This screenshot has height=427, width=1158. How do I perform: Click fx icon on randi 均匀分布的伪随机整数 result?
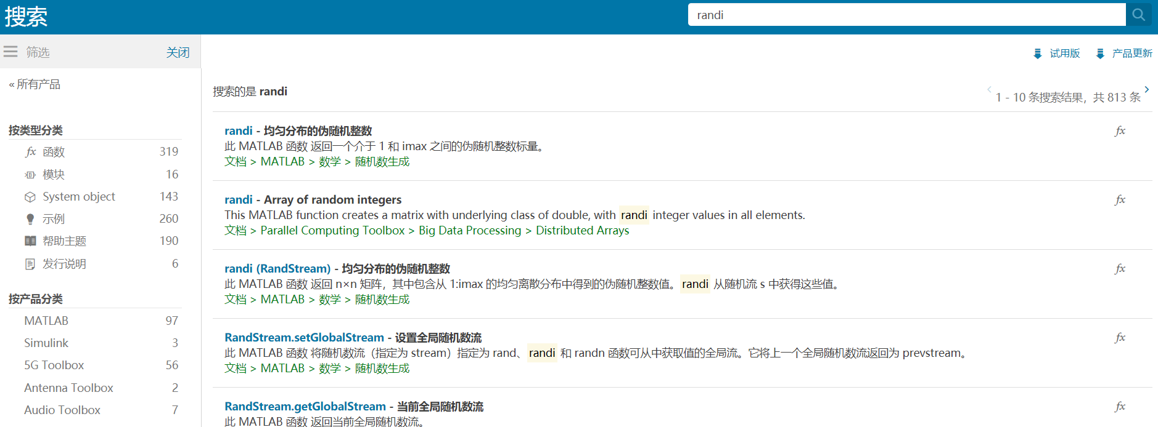click(1120, 130)
